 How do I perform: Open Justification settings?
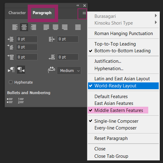[123, 61]
